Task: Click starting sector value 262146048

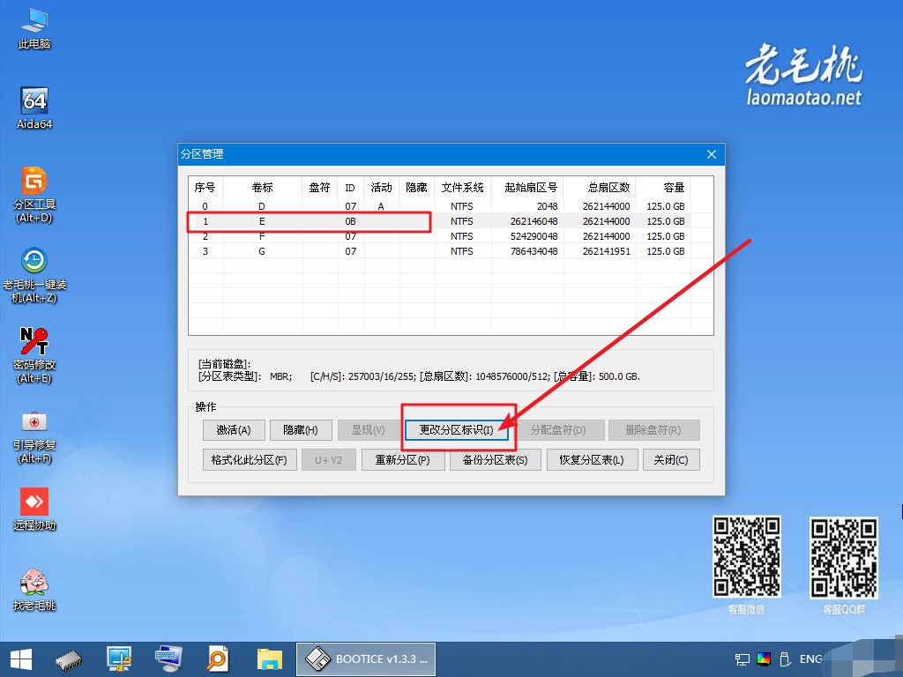Action: click(534, 221)
